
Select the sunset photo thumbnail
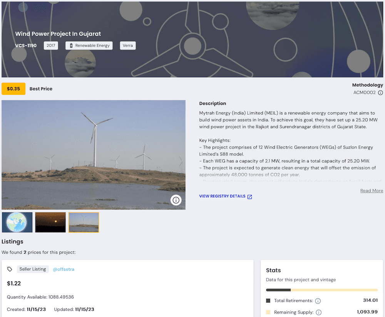(50, 222)
